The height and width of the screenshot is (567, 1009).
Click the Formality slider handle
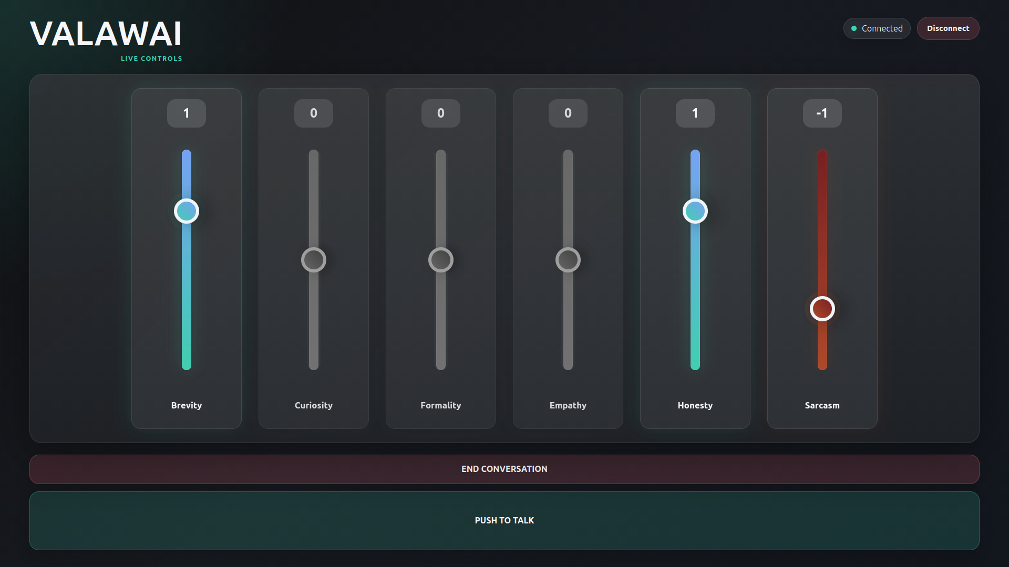pyautogui.click(x=441, y=260)
